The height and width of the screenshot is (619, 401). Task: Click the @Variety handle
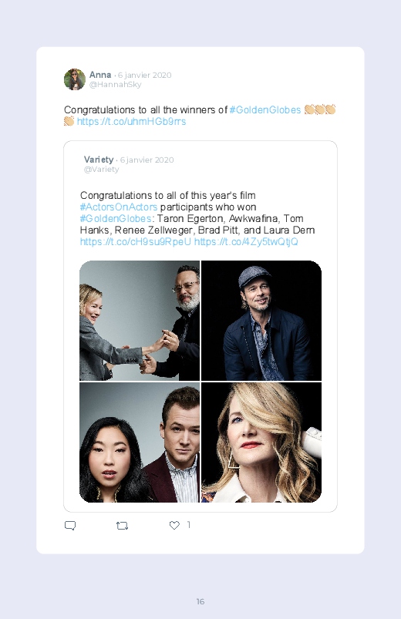(102, 170)
